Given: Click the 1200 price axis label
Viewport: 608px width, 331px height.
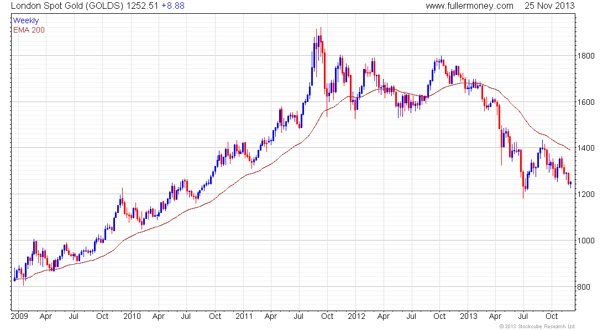Looking at the screenshot, I should (x=586, y=194).
